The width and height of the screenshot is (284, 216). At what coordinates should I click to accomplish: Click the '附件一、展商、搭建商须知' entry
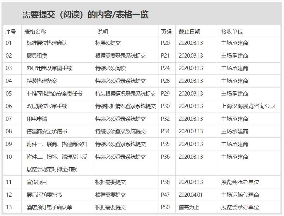(57, 144)
